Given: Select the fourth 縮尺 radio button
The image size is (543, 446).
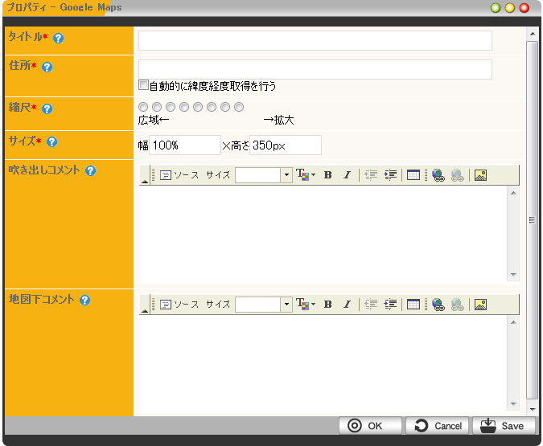Looking at the screenshot, I should point(184,107).
